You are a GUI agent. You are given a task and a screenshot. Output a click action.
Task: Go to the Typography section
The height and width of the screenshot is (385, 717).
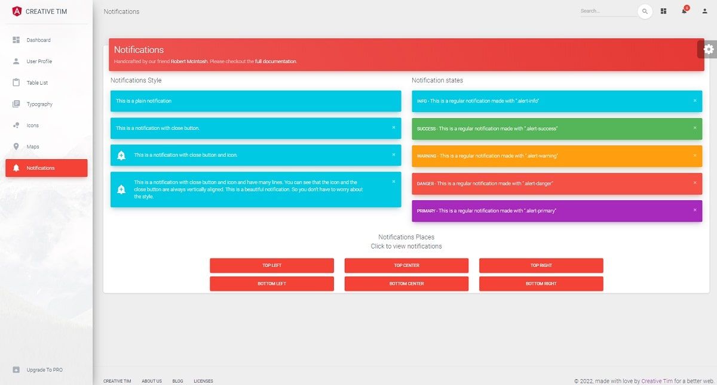pyautogui.click(x=39, y=104)
